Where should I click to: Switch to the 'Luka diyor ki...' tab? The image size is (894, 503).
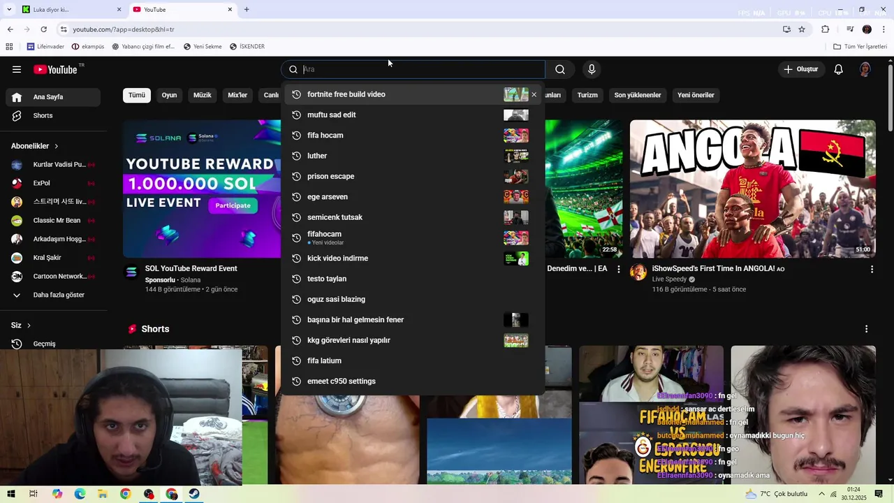click(72, 10)
